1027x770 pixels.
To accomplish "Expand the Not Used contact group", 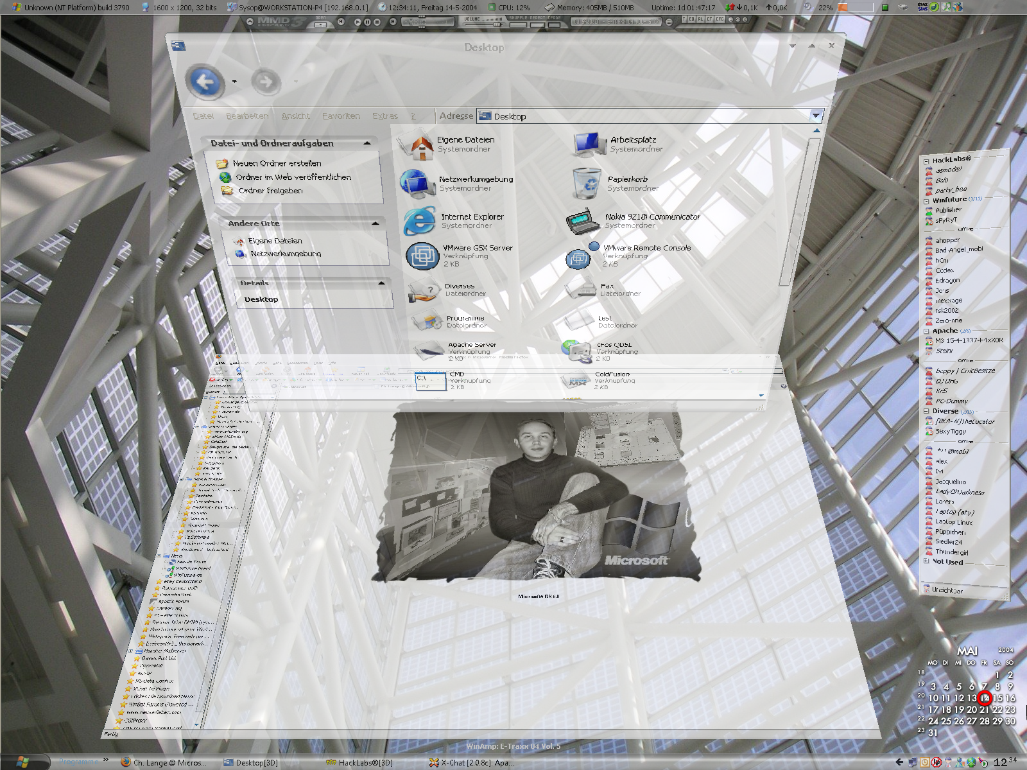I will (926, 561).
